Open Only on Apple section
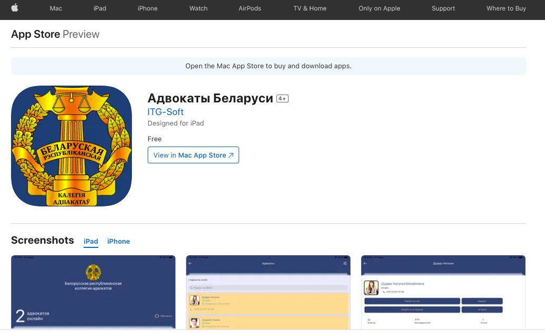 (x=379, y=8)
